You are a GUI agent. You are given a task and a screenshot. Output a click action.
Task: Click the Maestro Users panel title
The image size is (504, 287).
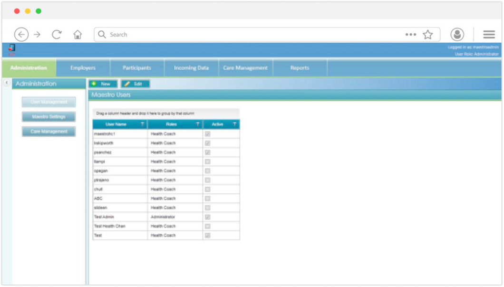coord(111,95)
